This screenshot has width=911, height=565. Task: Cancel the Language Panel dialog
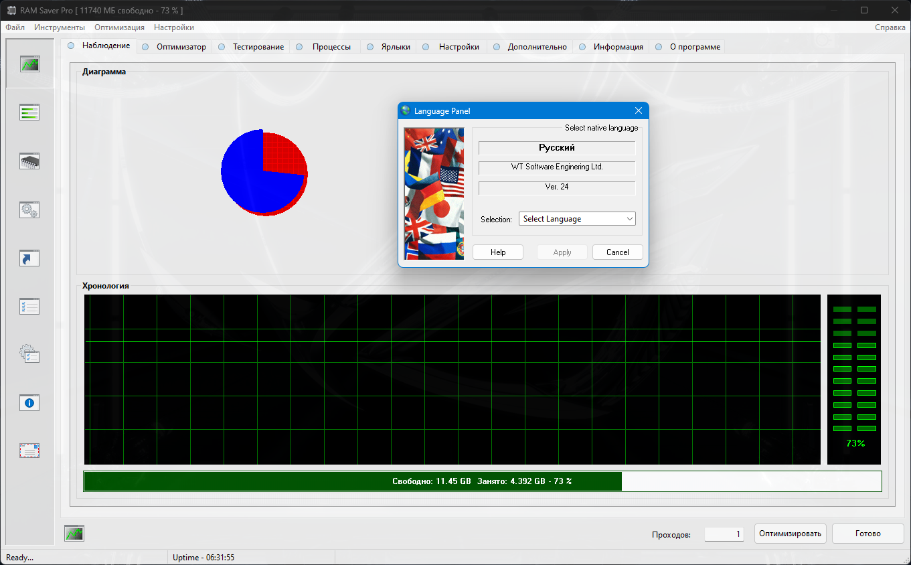tap(618, 252)
